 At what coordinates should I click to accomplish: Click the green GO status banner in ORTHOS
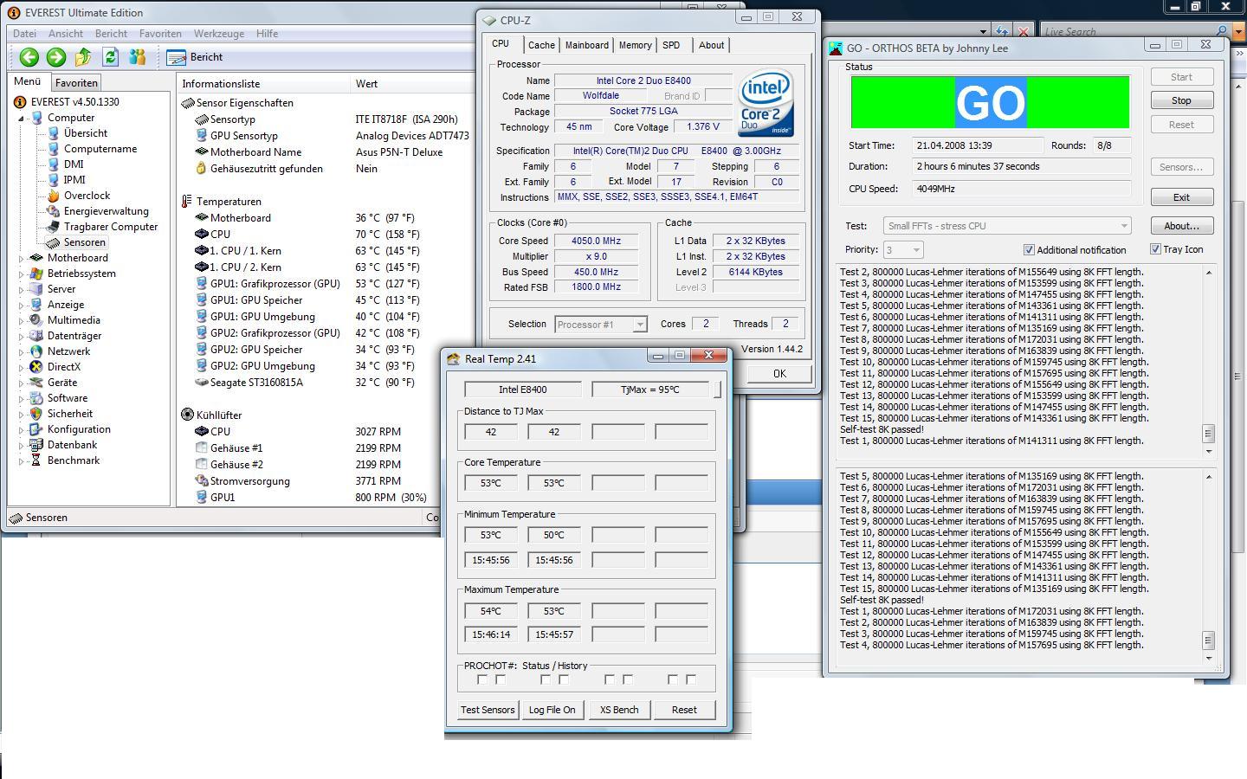[x=991, y=102]
